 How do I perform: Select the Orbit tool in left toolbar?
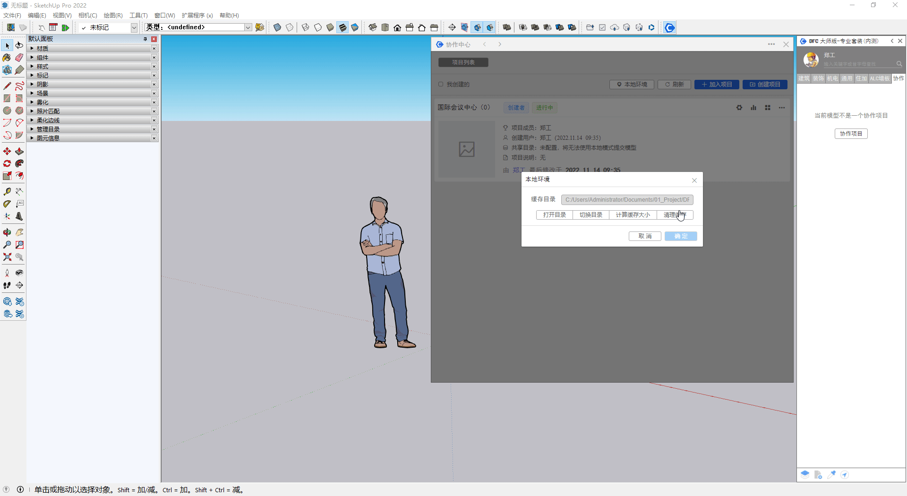click(x=7, y=232)
